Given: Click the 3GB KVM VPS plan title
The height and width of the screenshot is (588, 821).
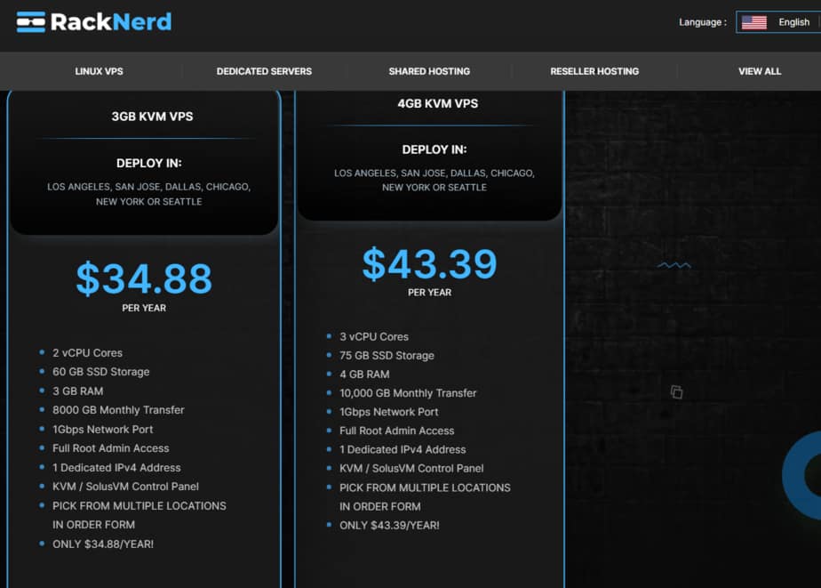Looking at the screenshot, I should 152,117.
